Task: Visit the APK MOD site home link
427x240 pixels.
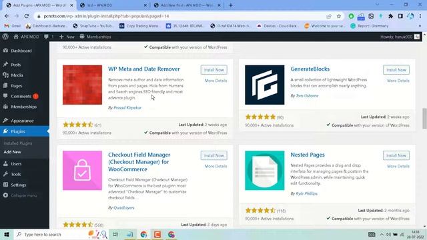Action: click(26, 37)
